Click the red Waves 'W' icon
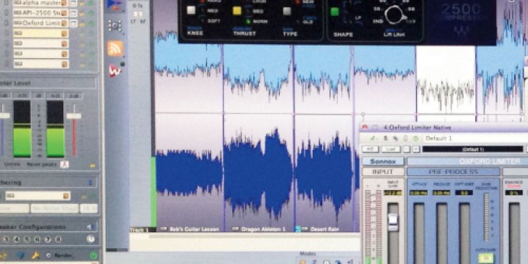 pos(115,71)
